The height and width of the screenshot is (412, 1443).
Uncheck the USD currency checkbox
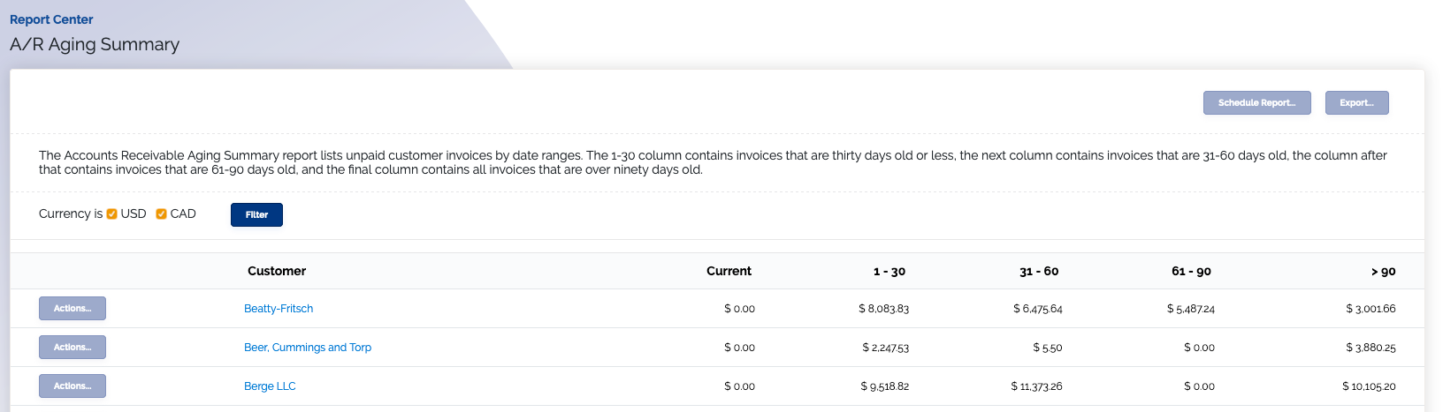[x=112, y=213]
